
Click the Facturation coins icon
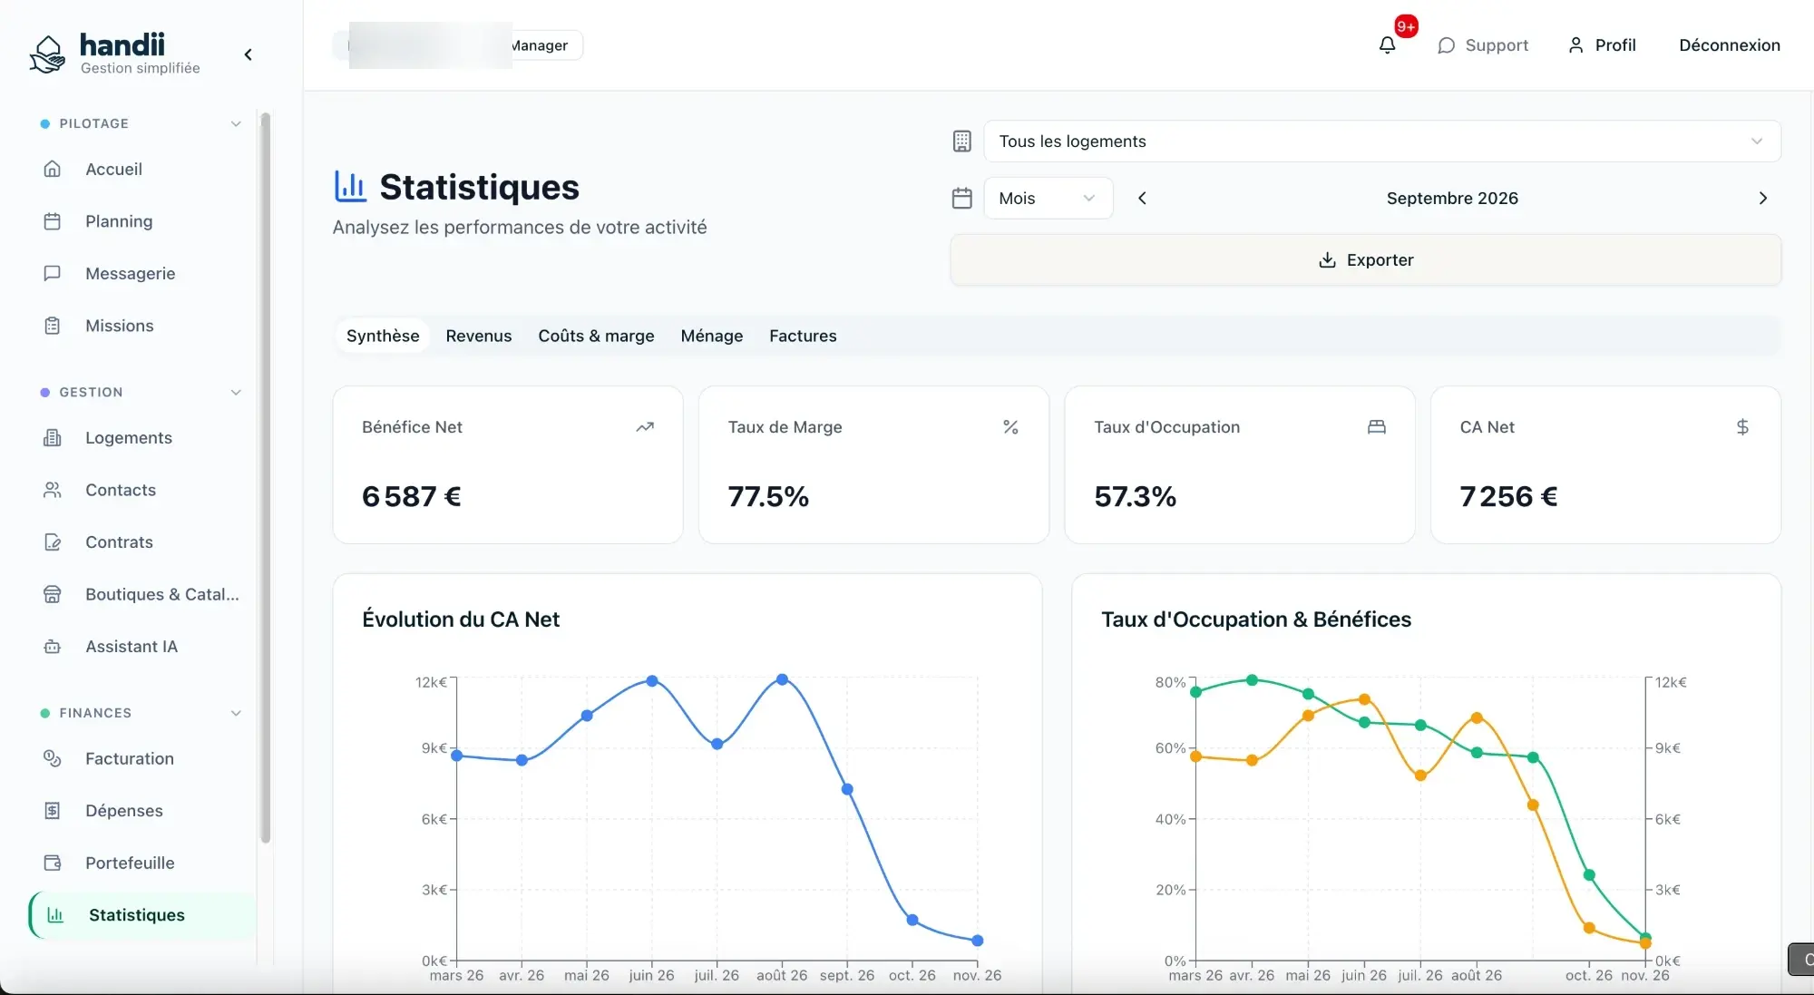coord(53,758)
